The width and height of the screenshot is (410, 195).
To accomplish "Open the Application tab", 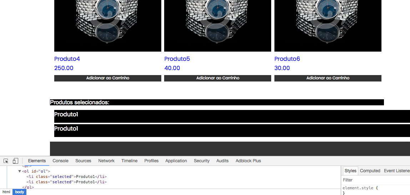I will point(176,161).
